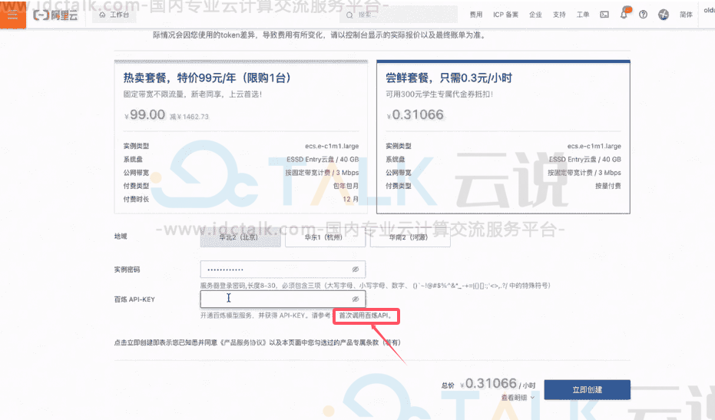The image size is (715, 420).
Task: Choose region 华南2 (河源)
Action: pos(410,237)
